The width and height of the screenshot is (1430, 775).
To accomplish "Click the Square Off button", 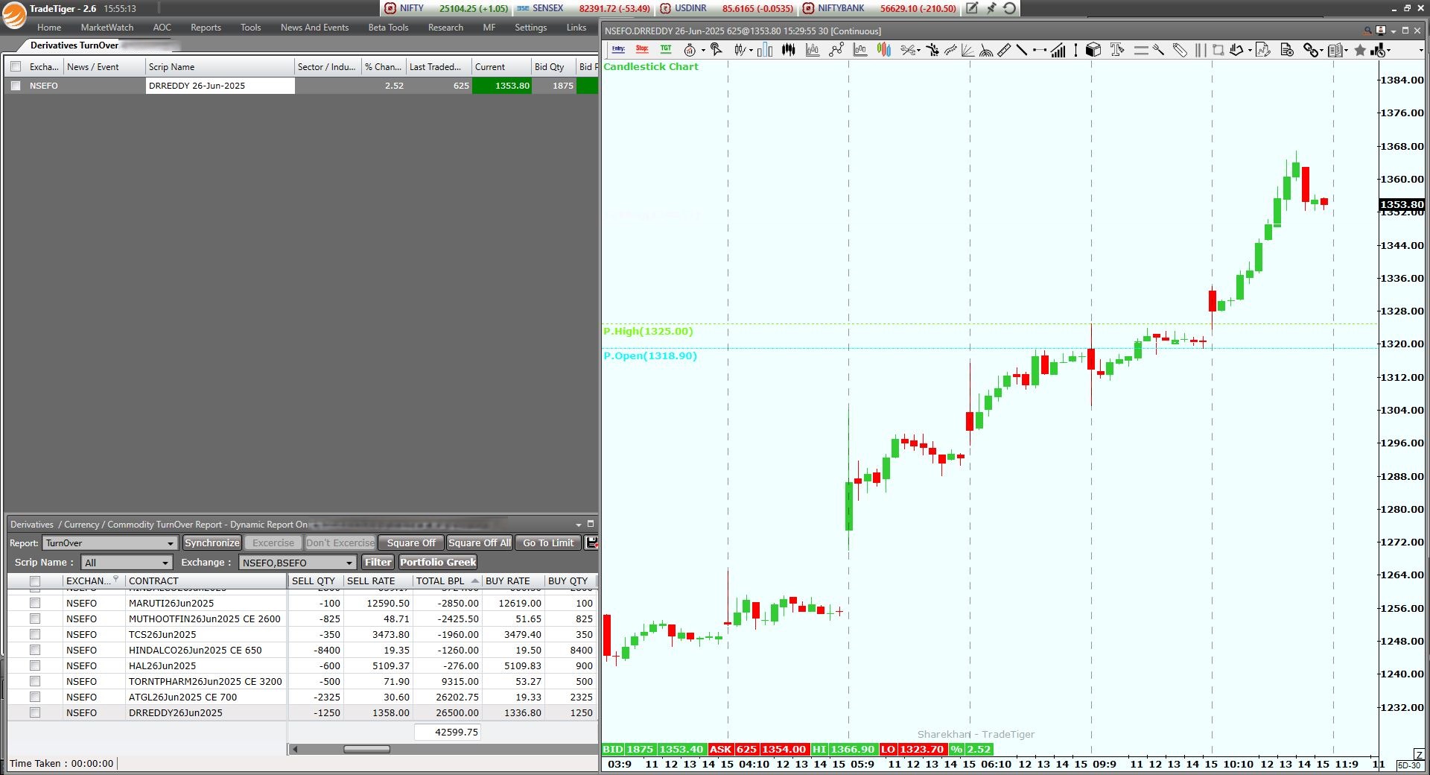I will tap(411, 543).
